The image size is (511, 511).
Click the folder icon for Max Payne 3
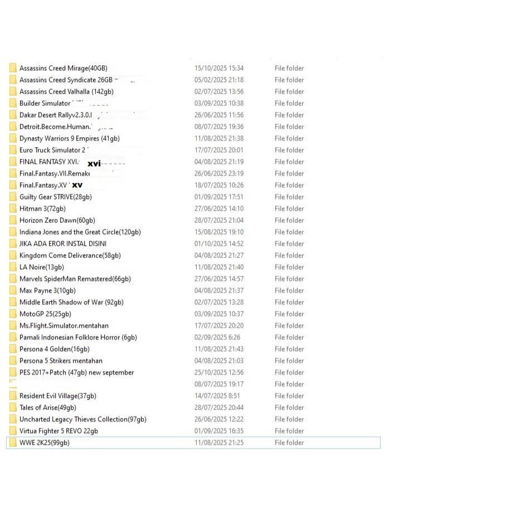point(13,290)
